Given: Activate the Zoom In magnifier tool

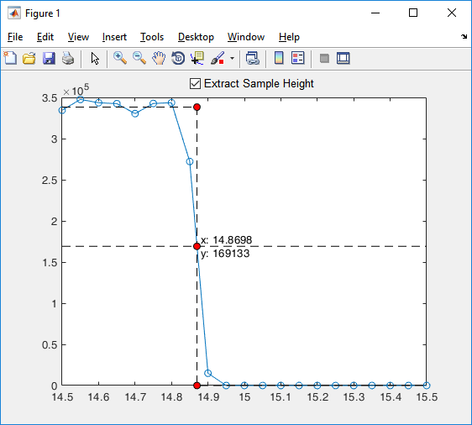Looking at the screenshot, I should tap(120, 58).
